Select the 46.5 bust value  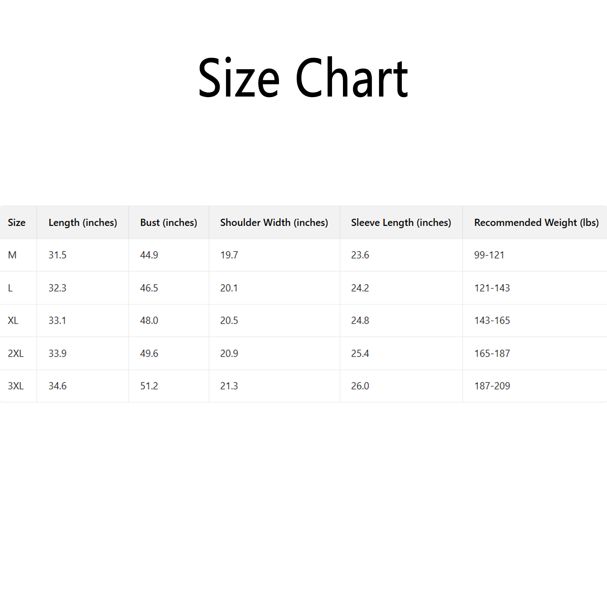coord(149,288)
